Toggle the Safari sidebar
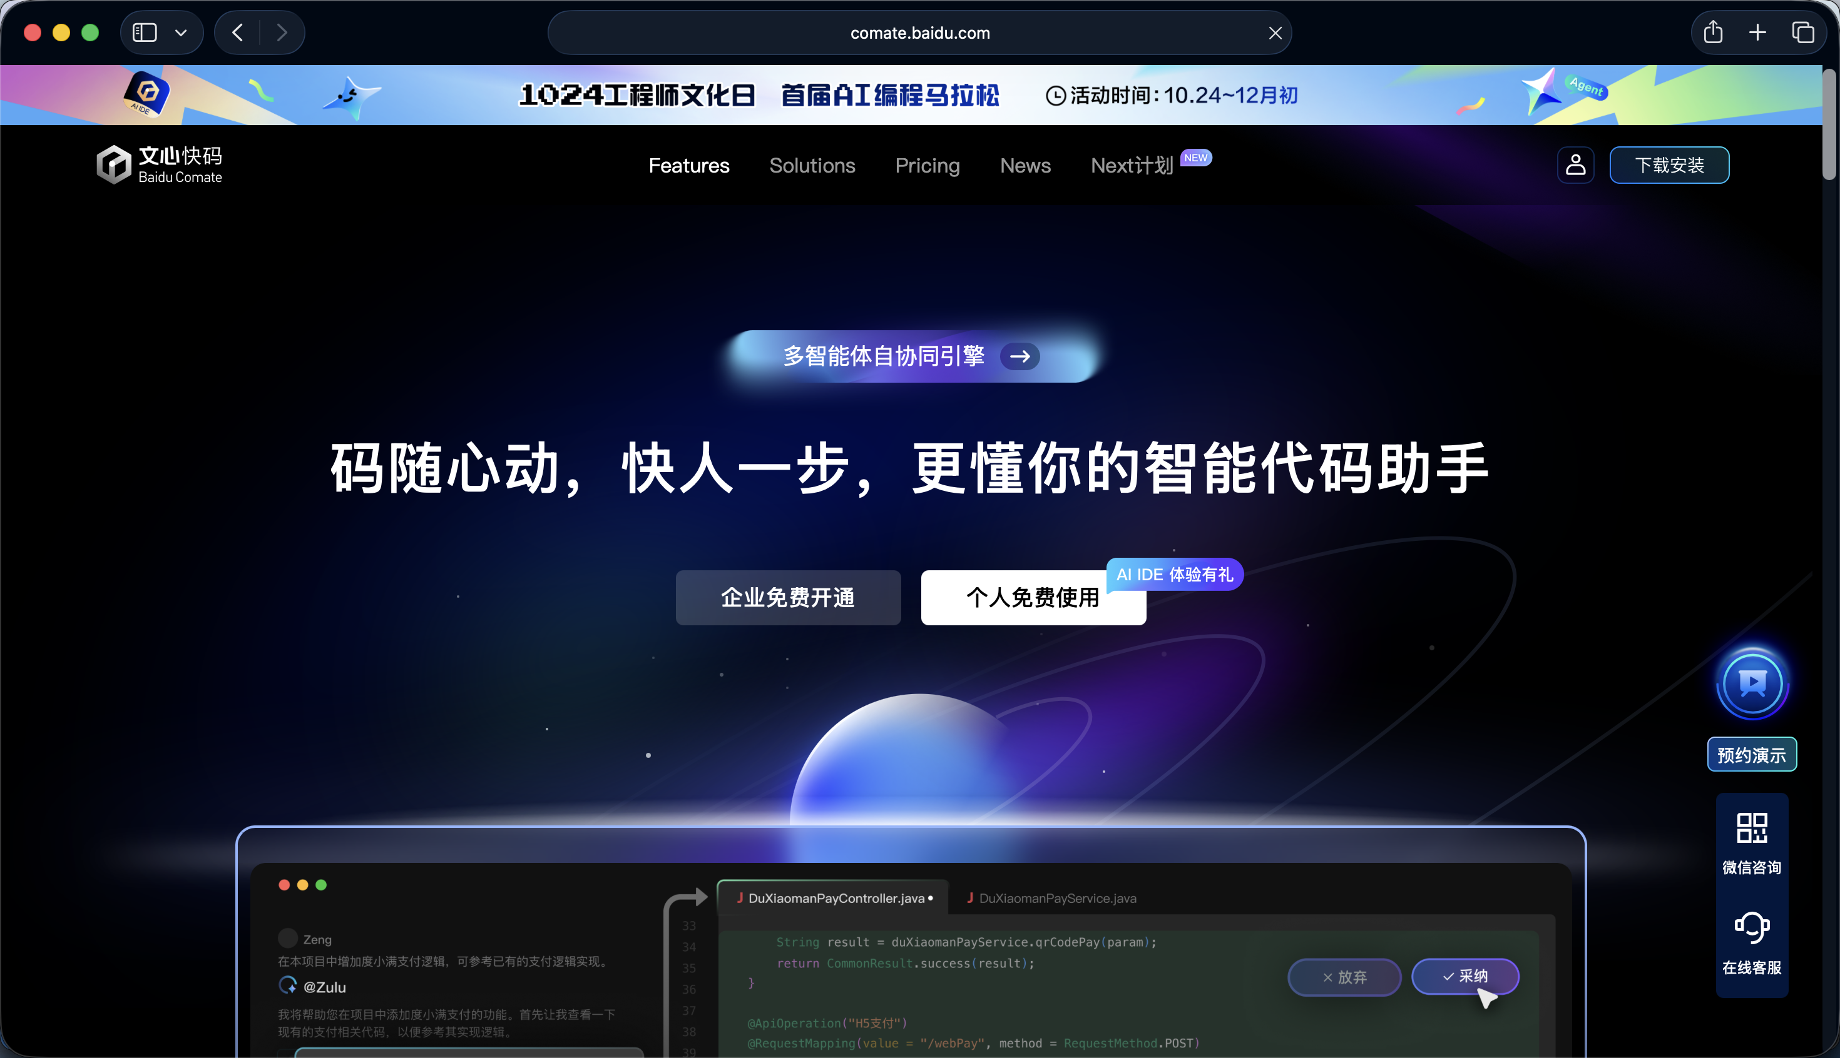 coord(145,33)
